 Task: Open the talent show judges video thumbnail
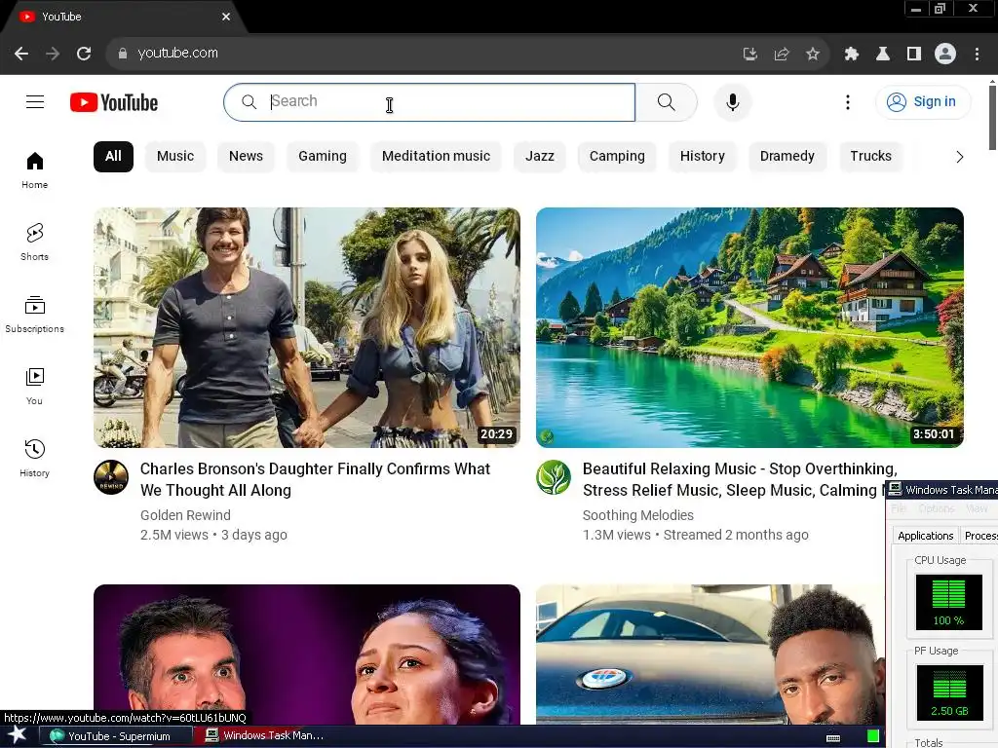pos(307,654)
